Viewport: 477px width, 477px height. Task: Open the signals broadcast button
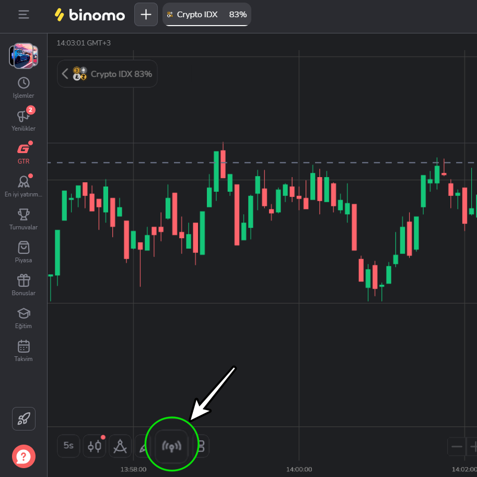click(x=171, y=446)
